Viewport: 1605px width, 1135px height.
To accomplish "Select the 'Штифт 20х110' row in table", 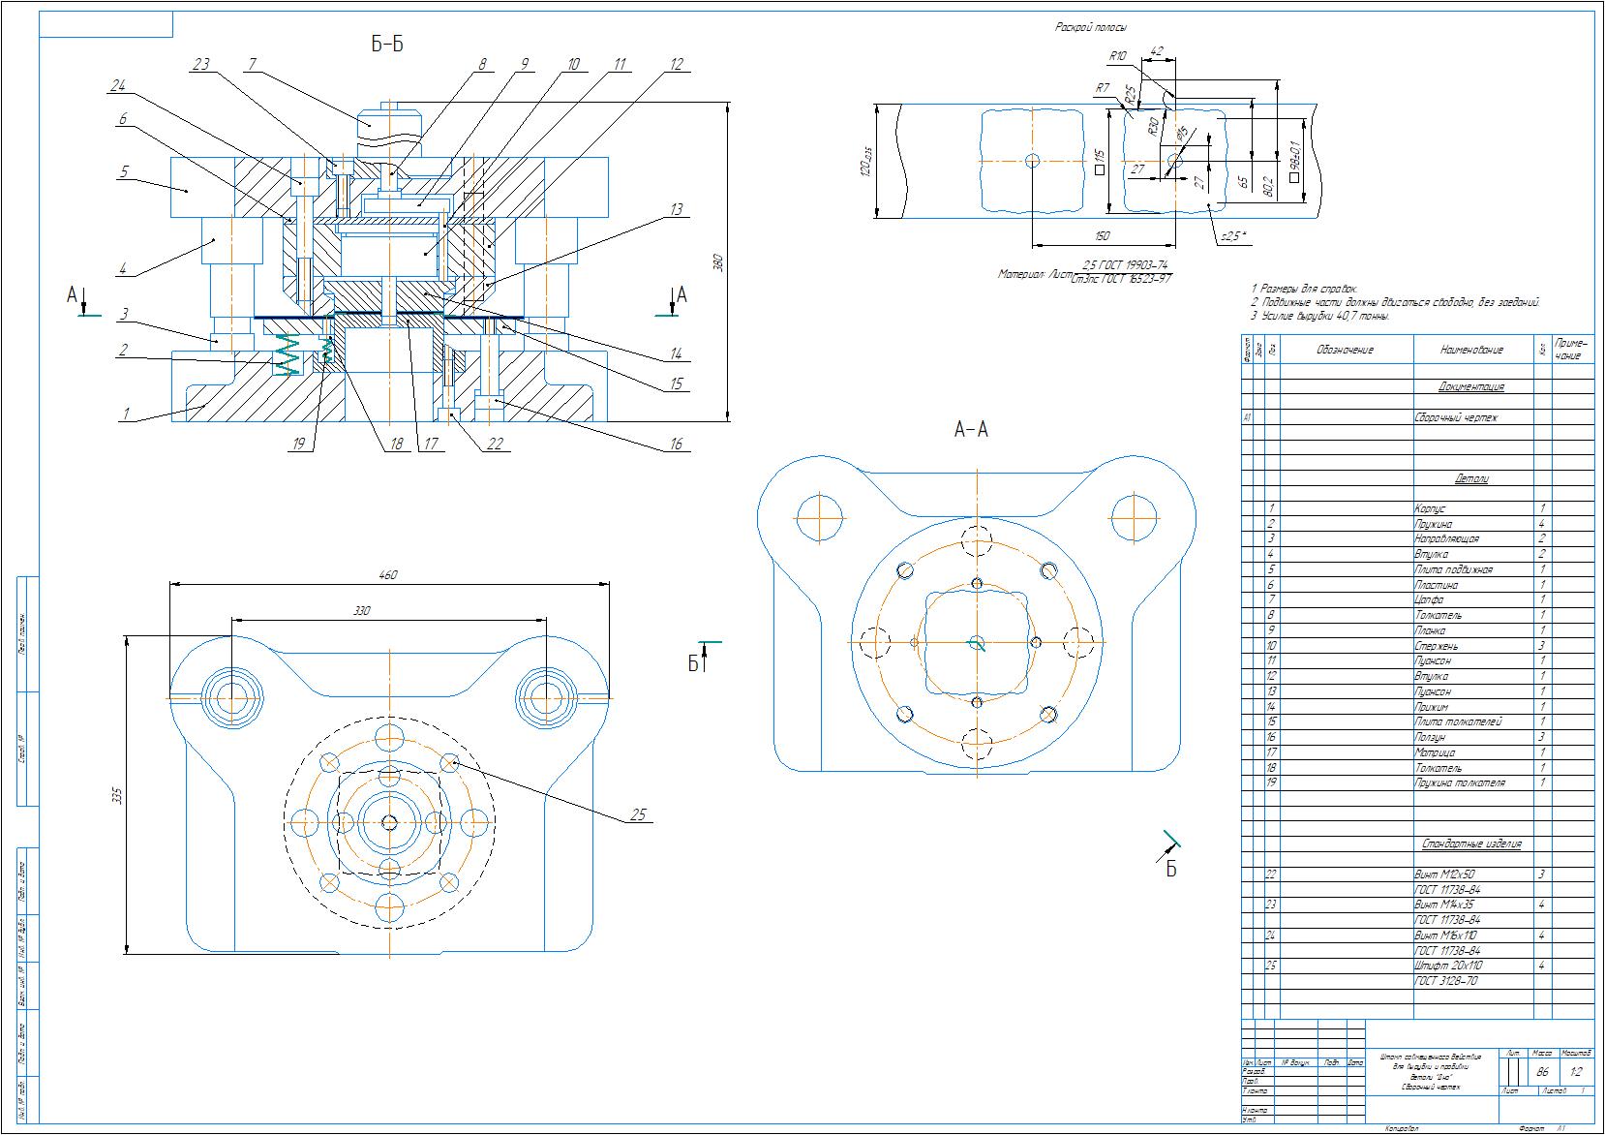I will pos(1447,966).
